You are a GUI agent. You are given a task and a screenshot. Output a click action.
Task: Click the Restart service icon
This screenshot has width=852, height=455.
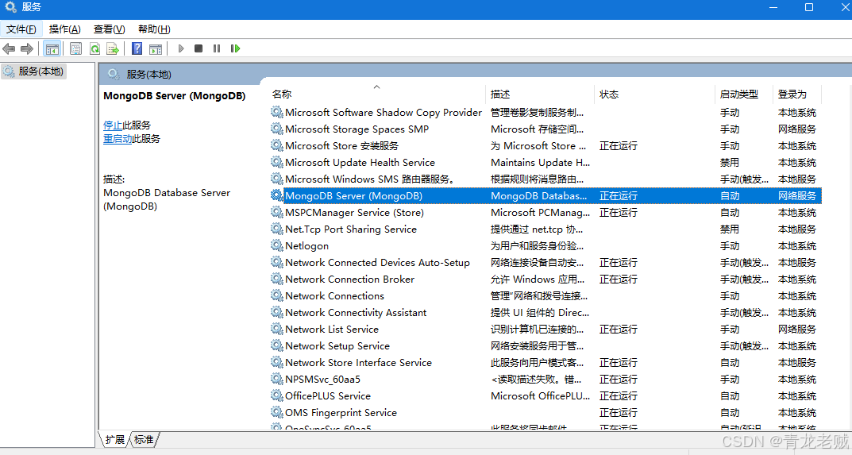[x=235, y=49]
